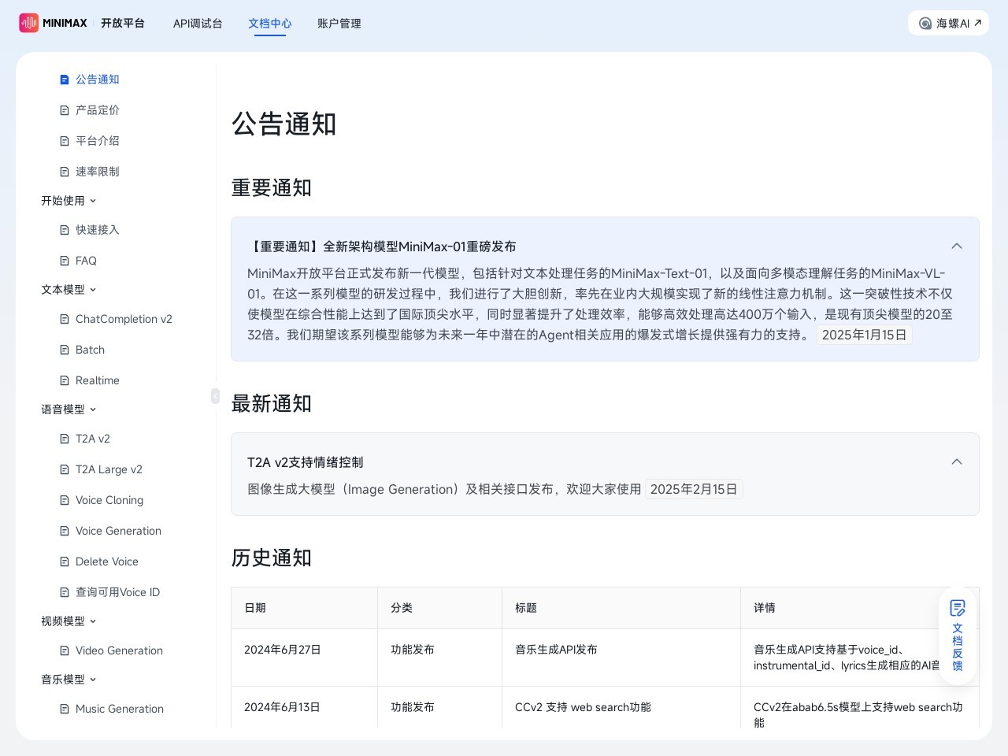Open the FAQ sidebar page
This screenshot has width=1008, height=756.
pyautogui.click(x=86, y=261)
